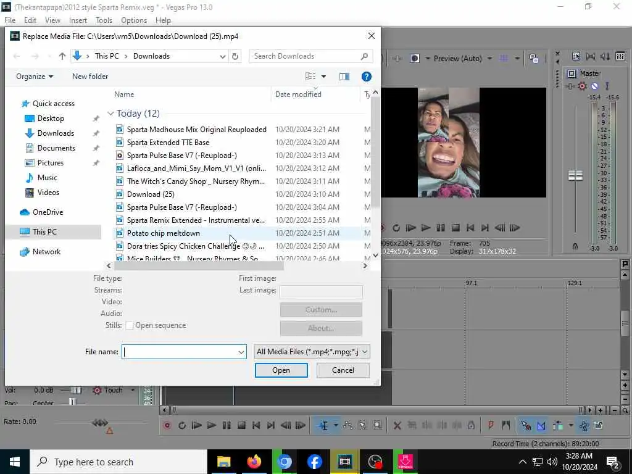Click record button in timeline transport bar
The height and width of the screenshot is (474, 632).
tap(167, 425)
